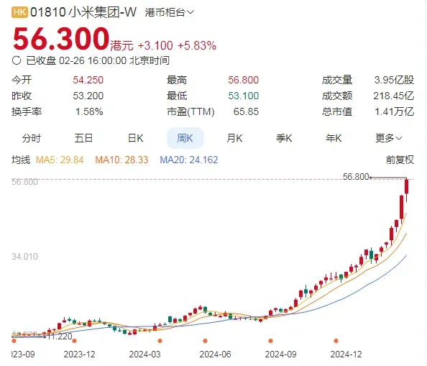Viewport: 427px width, 366px height.
Task: Click the orange event marker near 2024-03
Action: coord(160,341)
